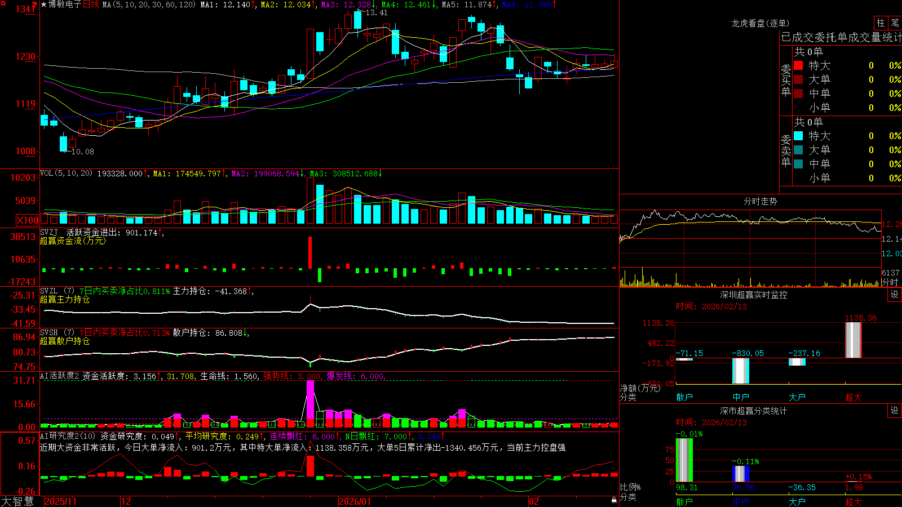Click the lock icon on the timeline
Screen dimensions: 902x507
[614, 500]
